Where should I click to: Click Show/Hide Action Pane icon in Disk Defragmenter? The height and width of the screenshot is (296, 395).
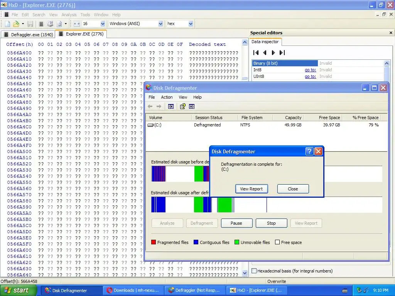pos(192,106)
